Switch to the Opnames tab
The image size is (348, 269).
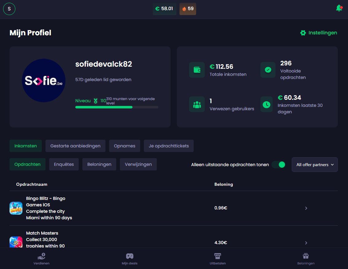coord(125,146)
